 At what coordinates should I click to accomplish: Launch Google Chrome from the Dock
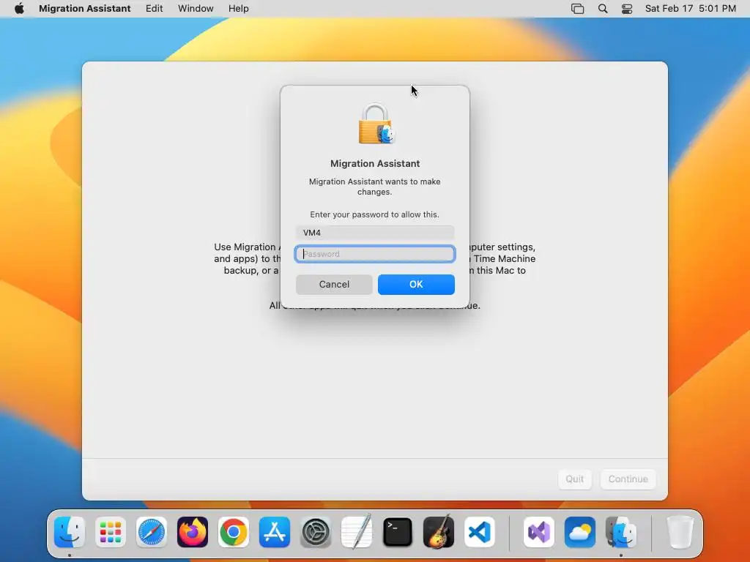pyautogui.click(x=234, y=532)
